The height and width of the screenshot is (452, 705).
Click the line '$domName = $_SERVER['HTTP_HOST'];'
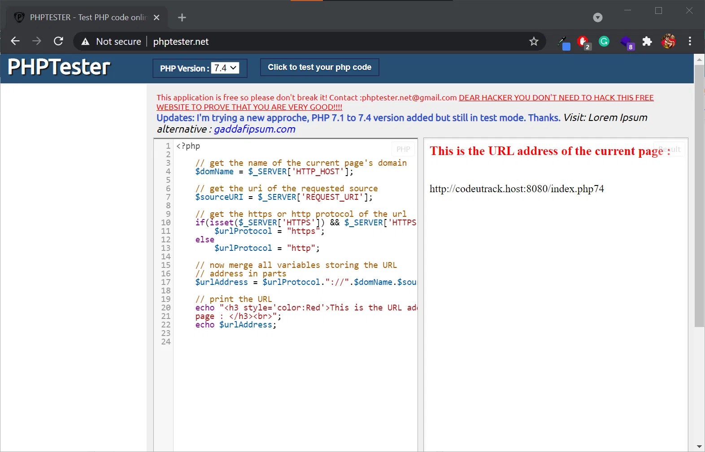[x=274, y=172]
